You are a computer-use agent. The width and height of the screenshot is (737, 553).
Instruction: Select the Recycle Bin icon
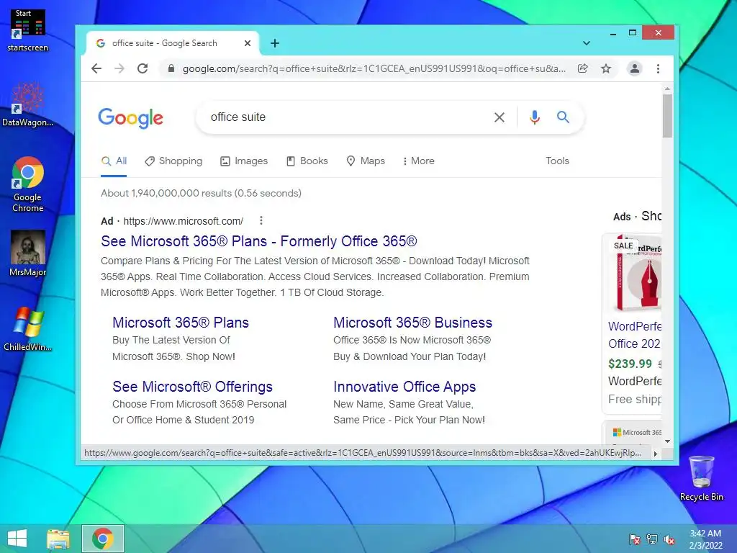click(x=701, y=478)
